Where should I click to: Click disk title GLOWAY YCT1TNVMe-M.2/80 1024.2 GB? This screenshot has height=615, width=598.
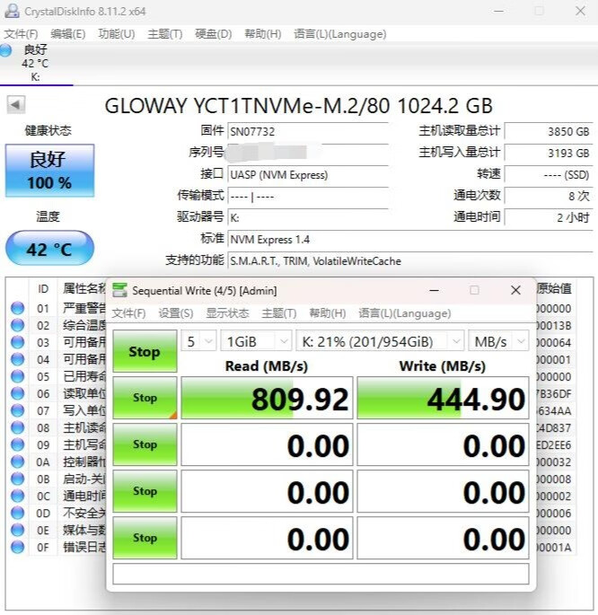(x=299, y=106)
